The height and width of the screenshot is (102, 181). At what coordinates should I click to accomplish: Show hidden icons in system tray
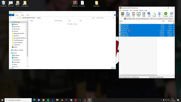[x=161, y=100]
